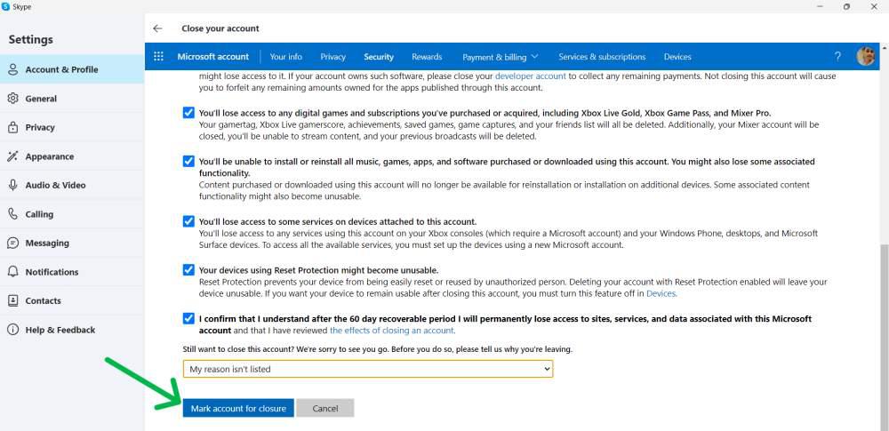Click the Audio & Video microphone icon
This screenshot has width=889, height=431.
pyautogui.click(x=12, y=185)
